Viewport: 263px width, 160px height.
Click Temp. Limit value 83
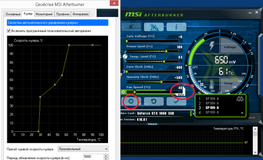[180, 57]
